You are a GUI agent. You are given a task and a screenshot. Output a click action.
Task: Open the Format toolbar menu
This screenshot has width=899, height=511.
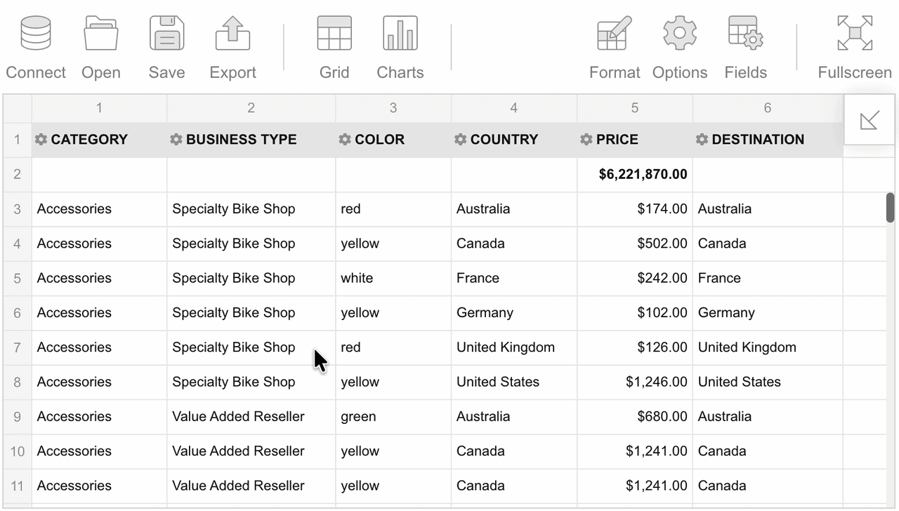click(x=615, y=47)
